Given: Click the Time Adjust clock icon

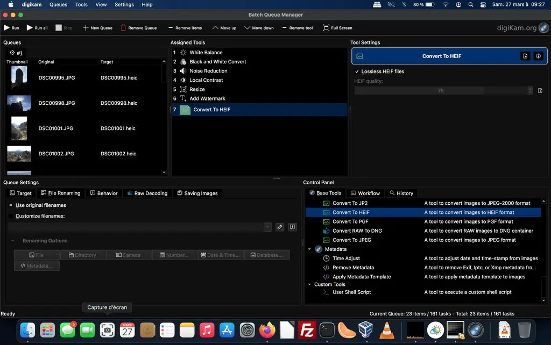Looking at the screenshot, I should pos(327,258).
